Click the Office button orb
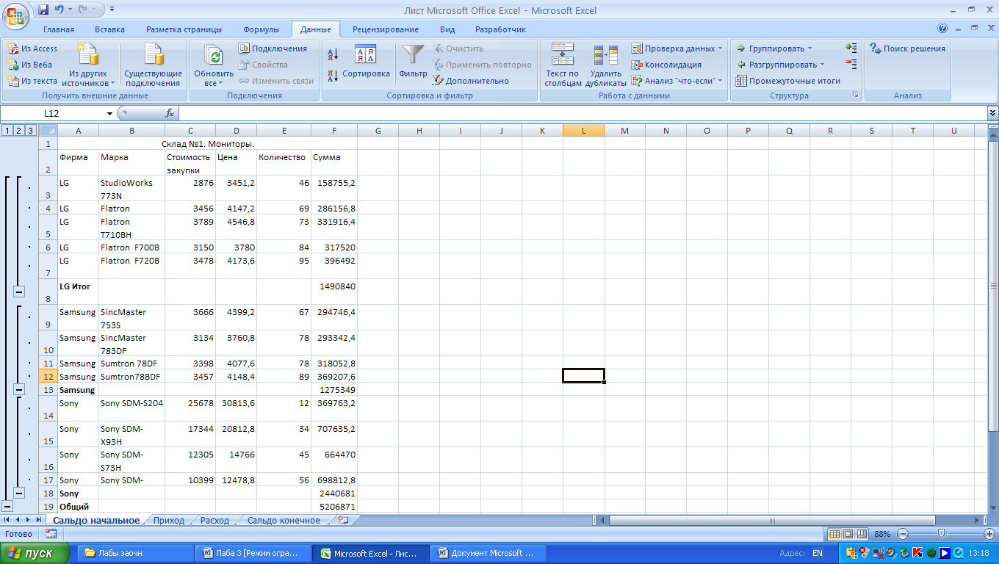Viewport: 999px width, 564px height. point(15,15)
